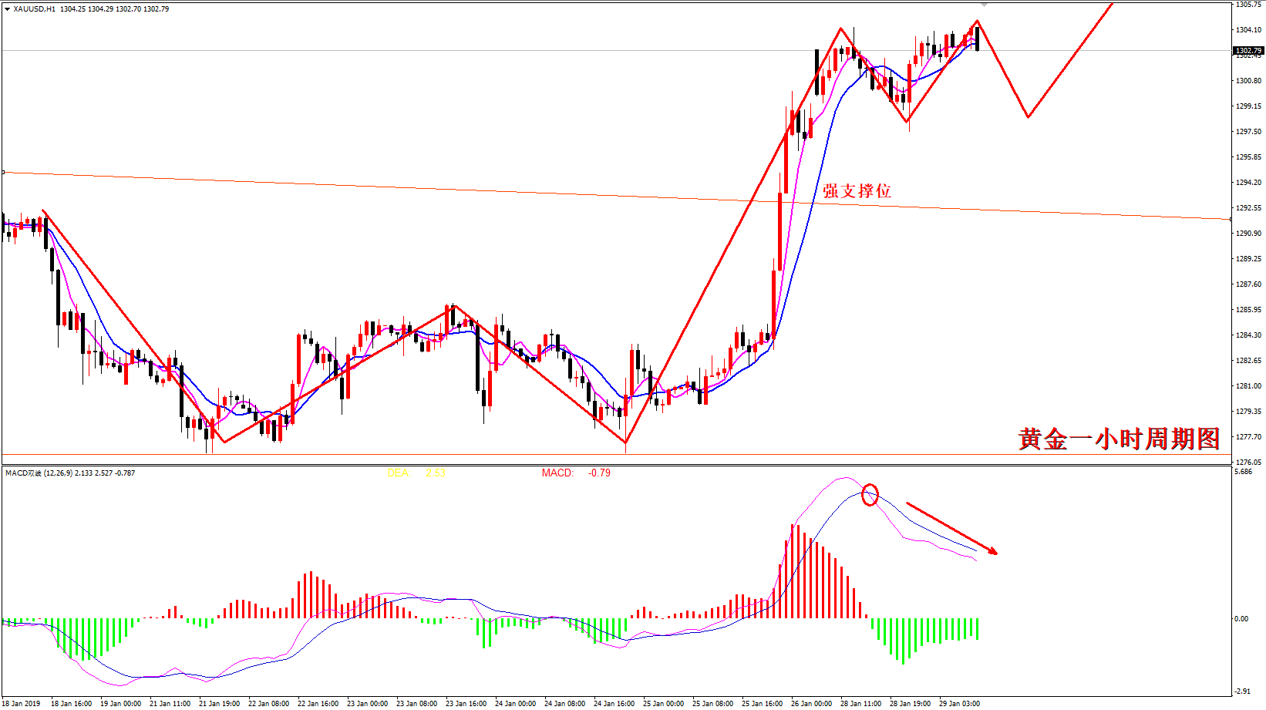This screenshot has width=1266, height=710.
Task: Click the 1289.25 price scale label
Action: click(x=1249, y=259)
